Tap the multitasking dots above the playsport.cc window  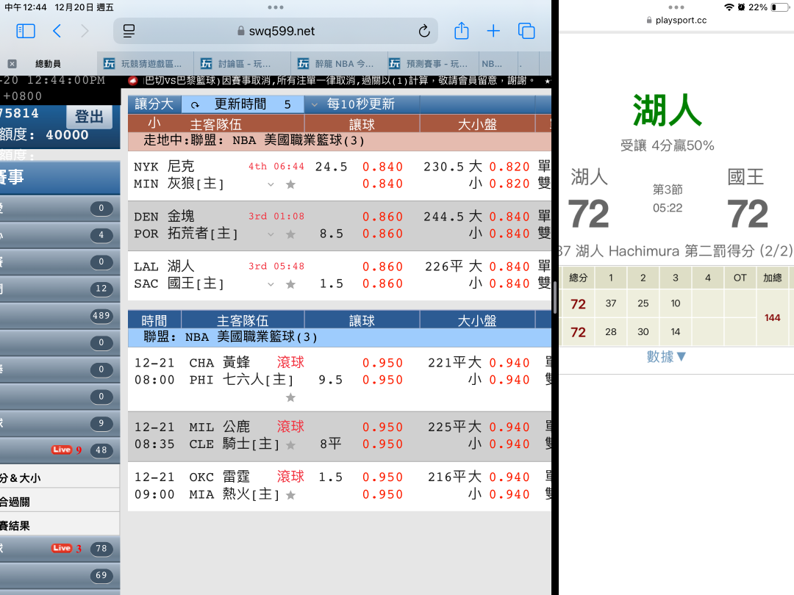click(x=676, y=7)
